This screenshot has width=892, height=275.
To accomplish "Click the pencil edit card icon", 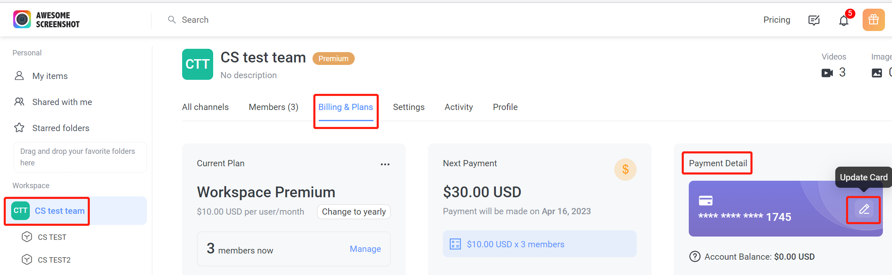I will coord(864,209).
